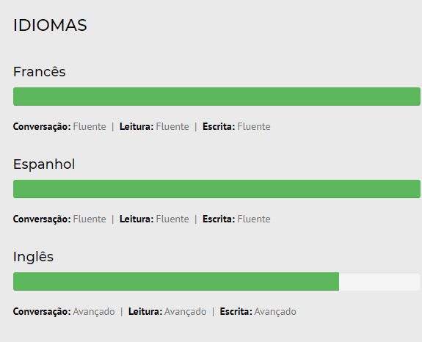Image resolution: width=422 pixels, height=342 pixels.
Task: Click the Espanhol Leitura label
Action: (137, 219)
